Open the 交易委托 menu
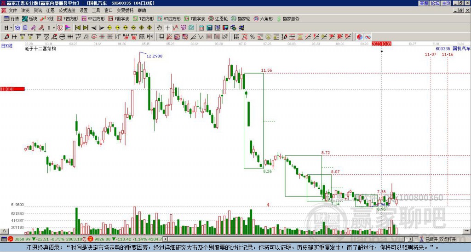471x252 pixels. click(125, 11)
